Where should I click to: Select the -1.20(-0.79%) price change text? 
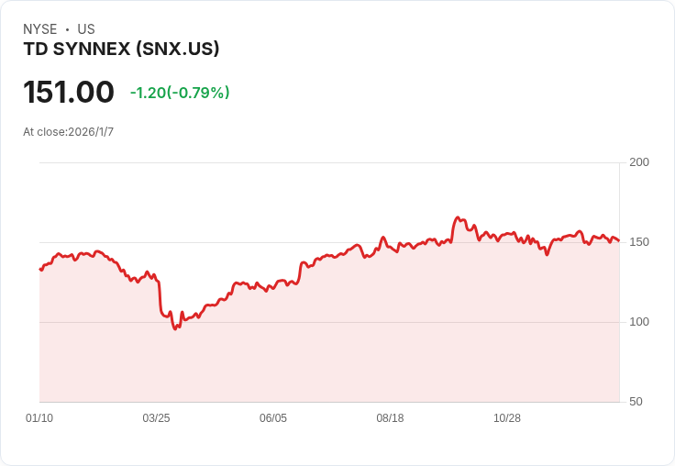tap(180, 93)
